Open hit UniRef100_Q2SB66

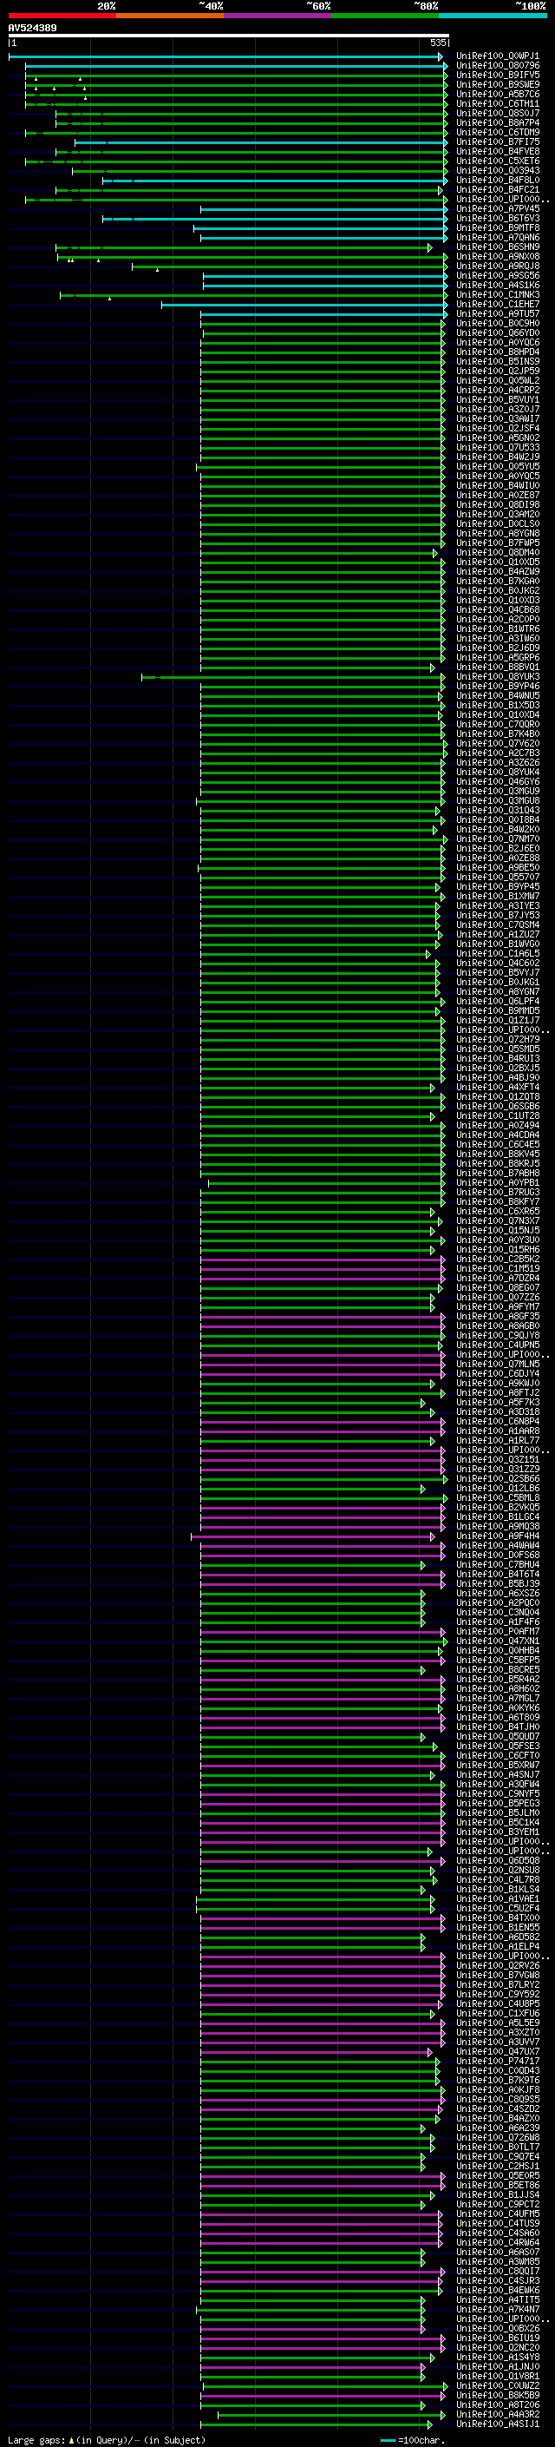point(498,1479)
